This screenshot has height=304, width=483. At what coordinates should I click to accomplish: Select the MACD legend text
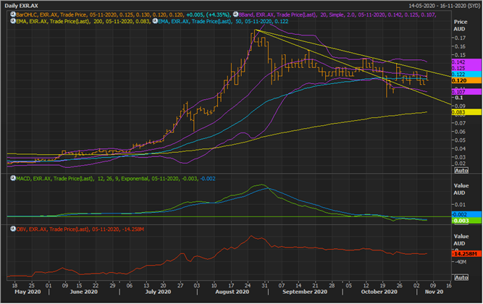(116, 179)
